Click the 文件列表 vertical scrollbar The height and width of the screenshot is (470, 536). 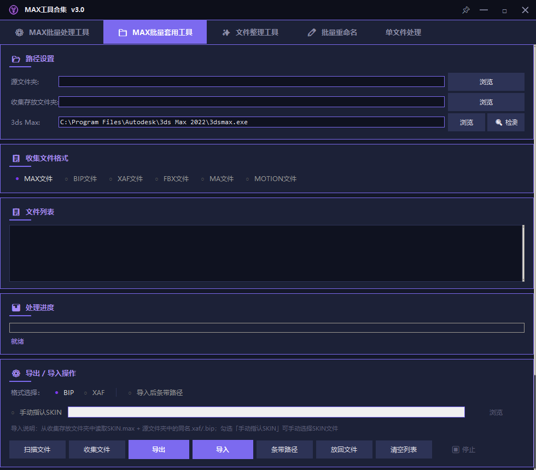click(523, 253)
